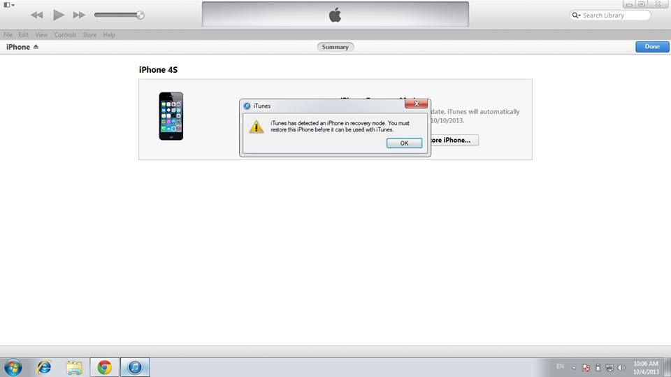The width and height of the screenshot is (671, 377).
Task: Click the warning icon in the dialog
Action: pos(257,127)
